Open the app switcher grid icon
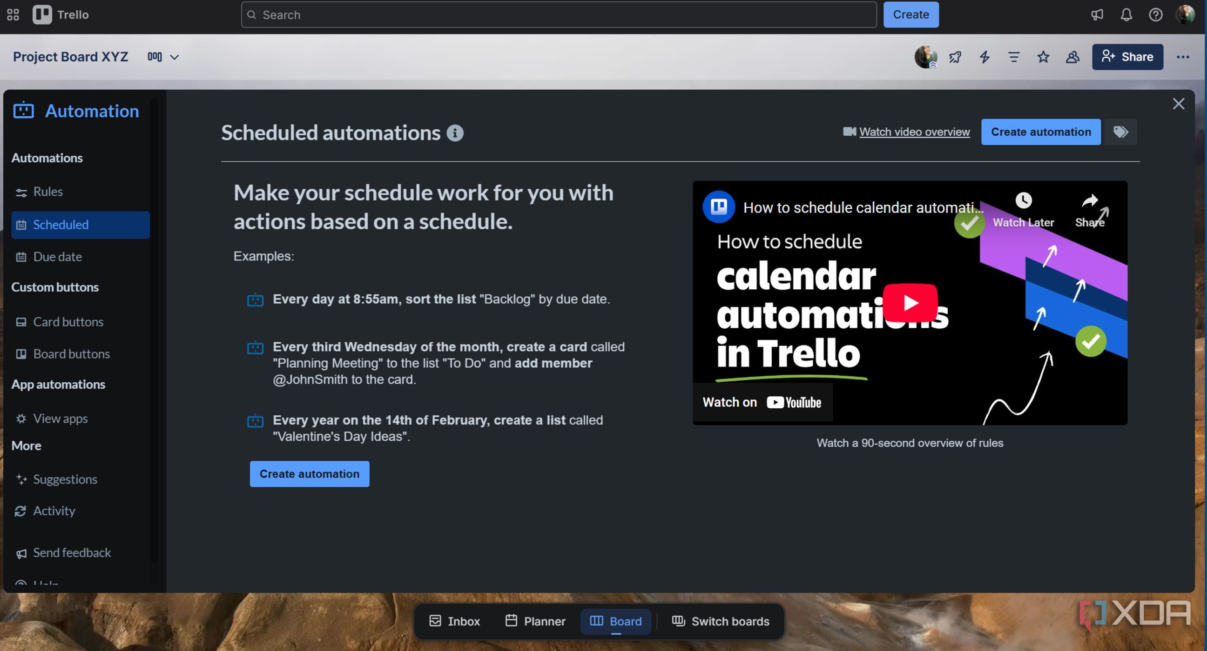The height and width of the screenshot is (651, 1207). tap(13, 15)
